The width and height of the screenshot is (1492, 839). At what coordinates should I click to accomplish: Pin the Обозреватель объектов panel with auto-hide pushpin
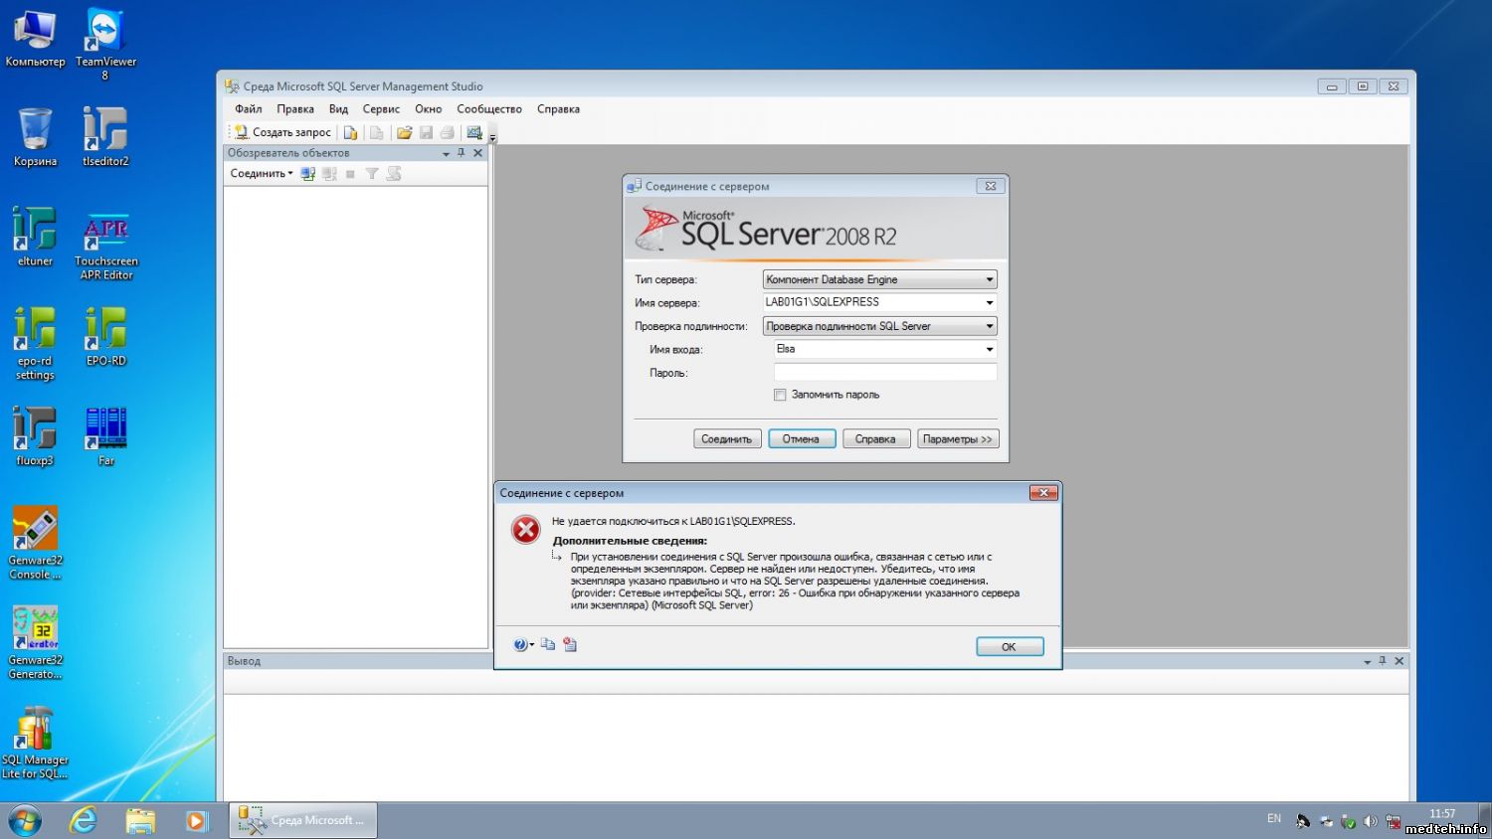(461, 153)
